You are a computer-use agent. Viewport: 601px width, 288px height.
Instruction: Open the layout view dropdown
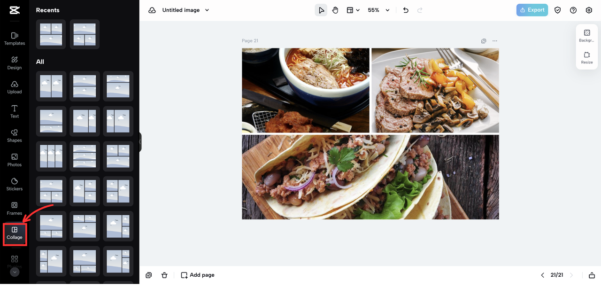point(353,10)
